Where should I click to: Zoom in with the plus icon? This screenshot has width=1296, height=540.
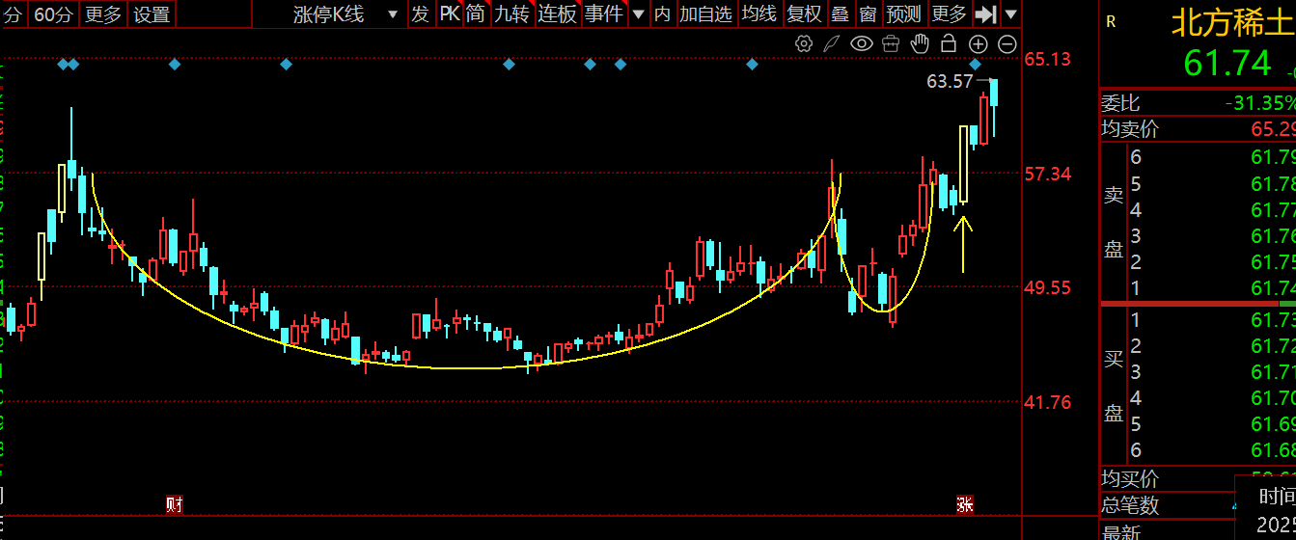(978, 43)
